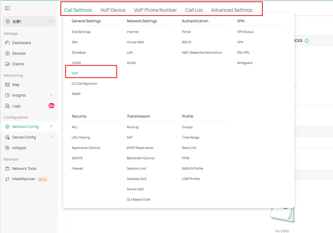Collapse the sidebar with the panel icon
This screenshot has height=233, width=333.
[8, 8]
